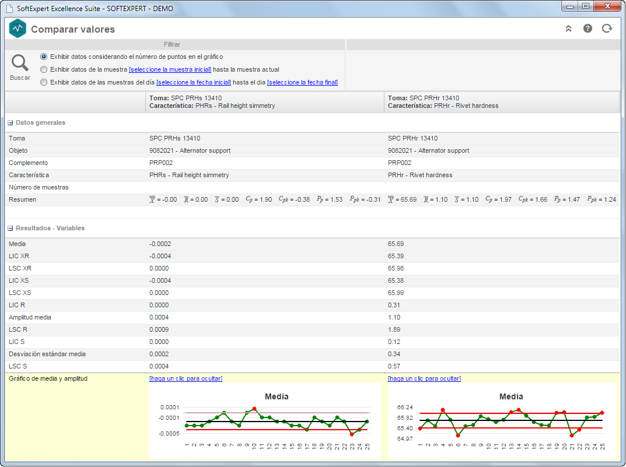626x467 pixels.
Task: Click the Cpk = 1.66 value in Resumen
Action: (x=533, y=199)
